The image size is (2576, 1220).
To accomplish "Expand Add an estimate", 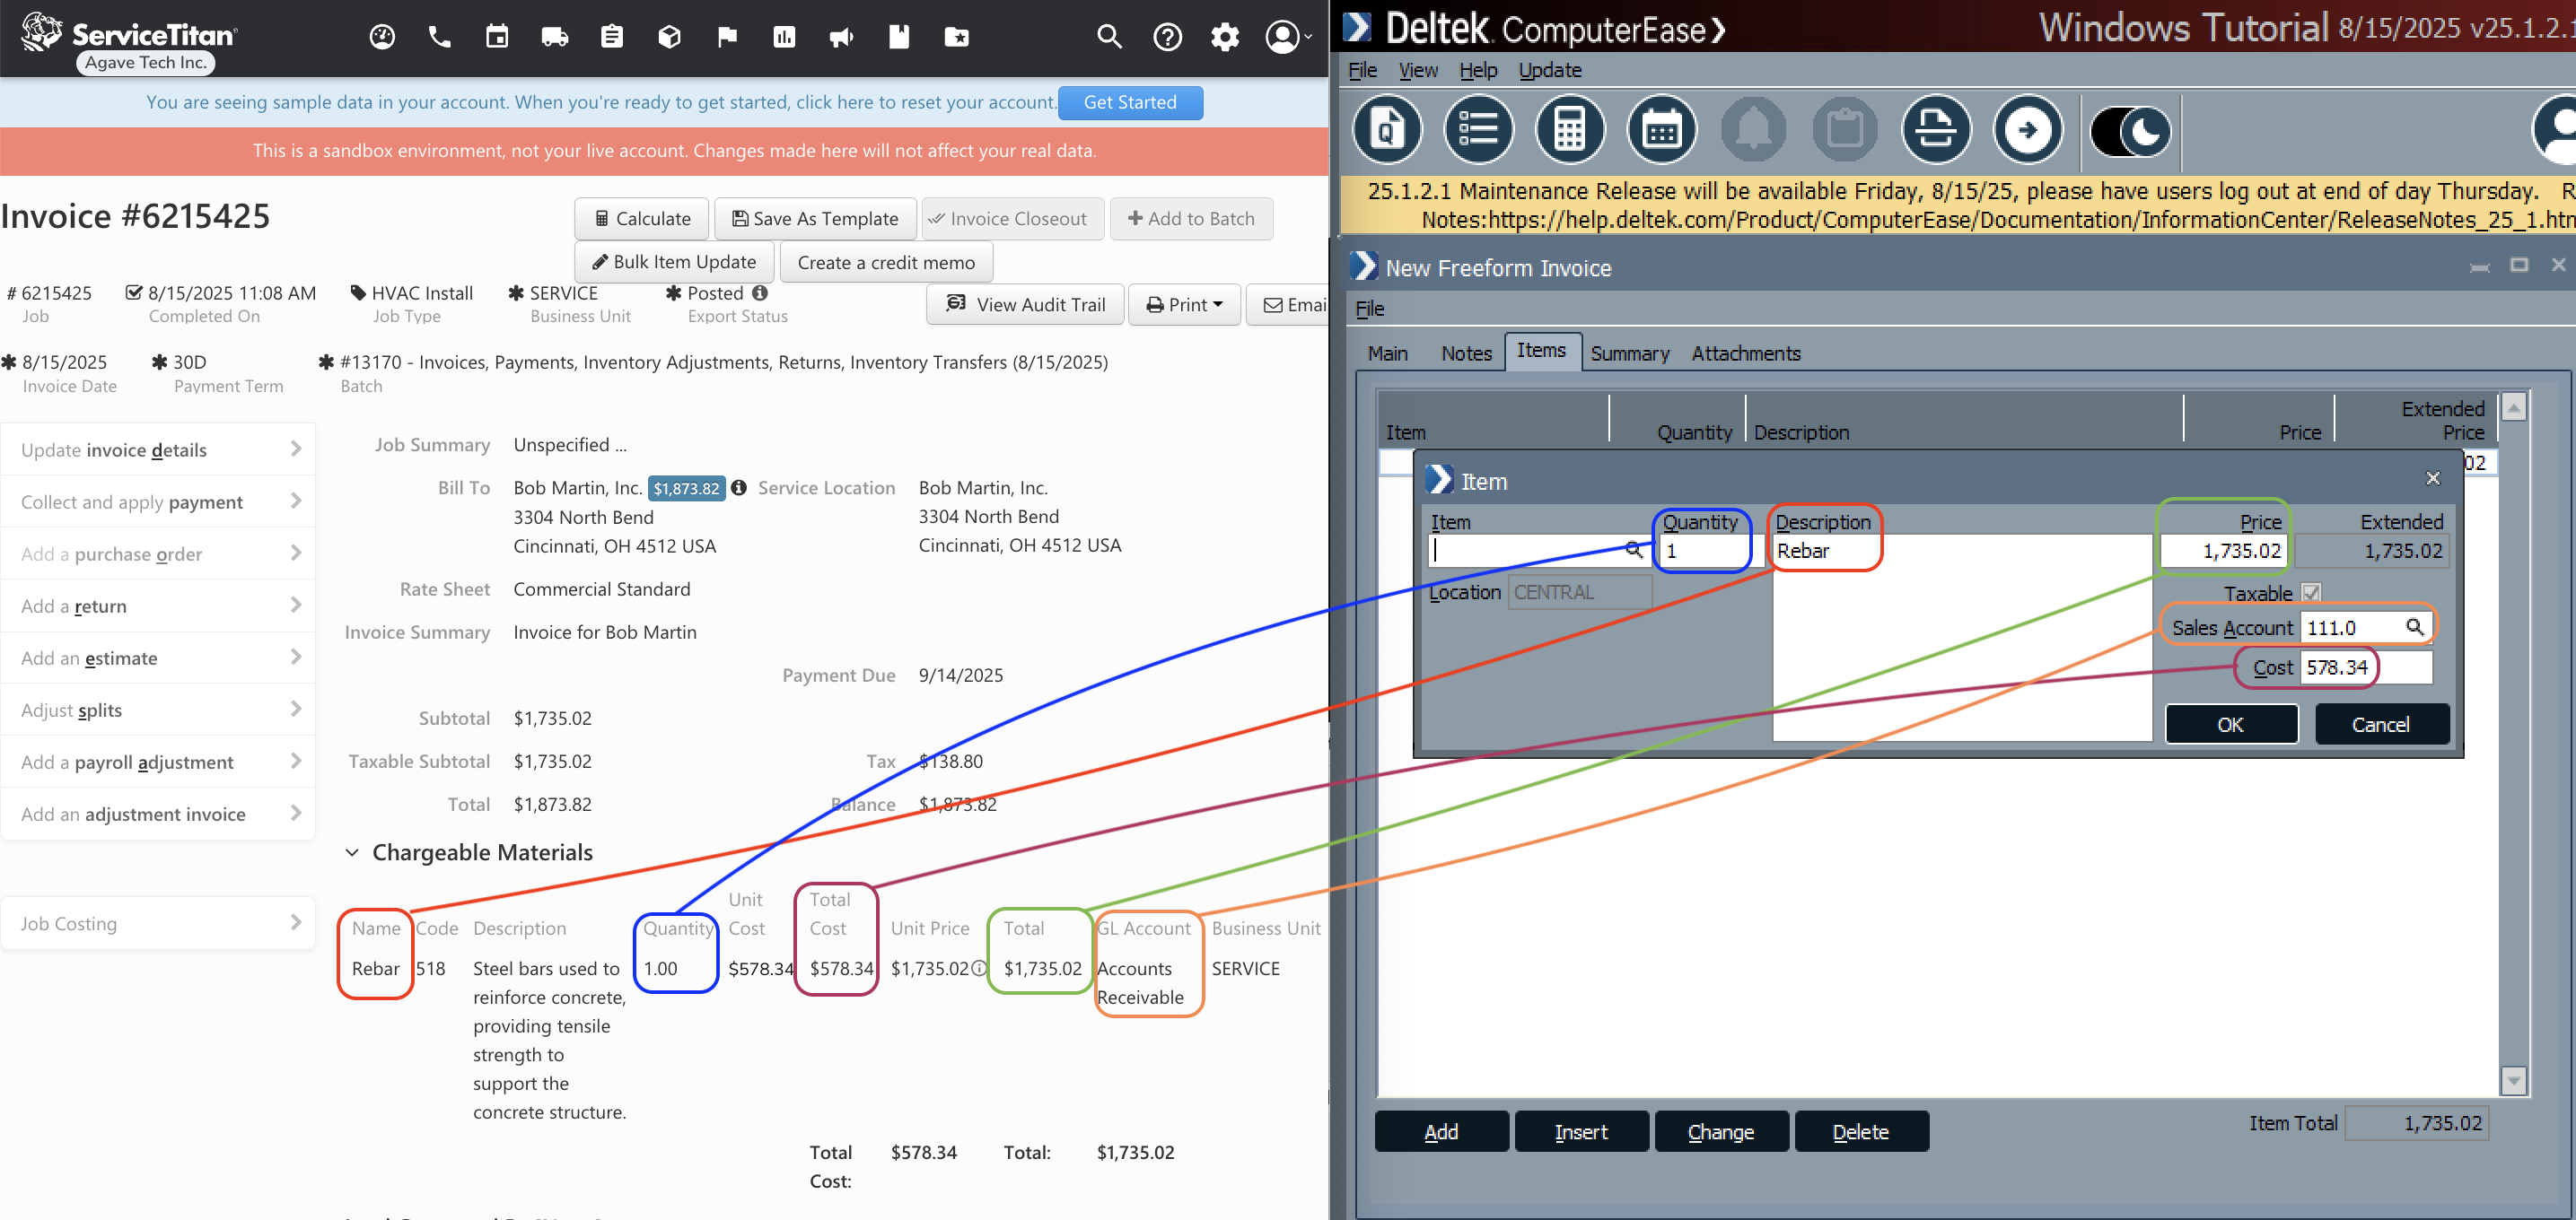I will point(159,658).
